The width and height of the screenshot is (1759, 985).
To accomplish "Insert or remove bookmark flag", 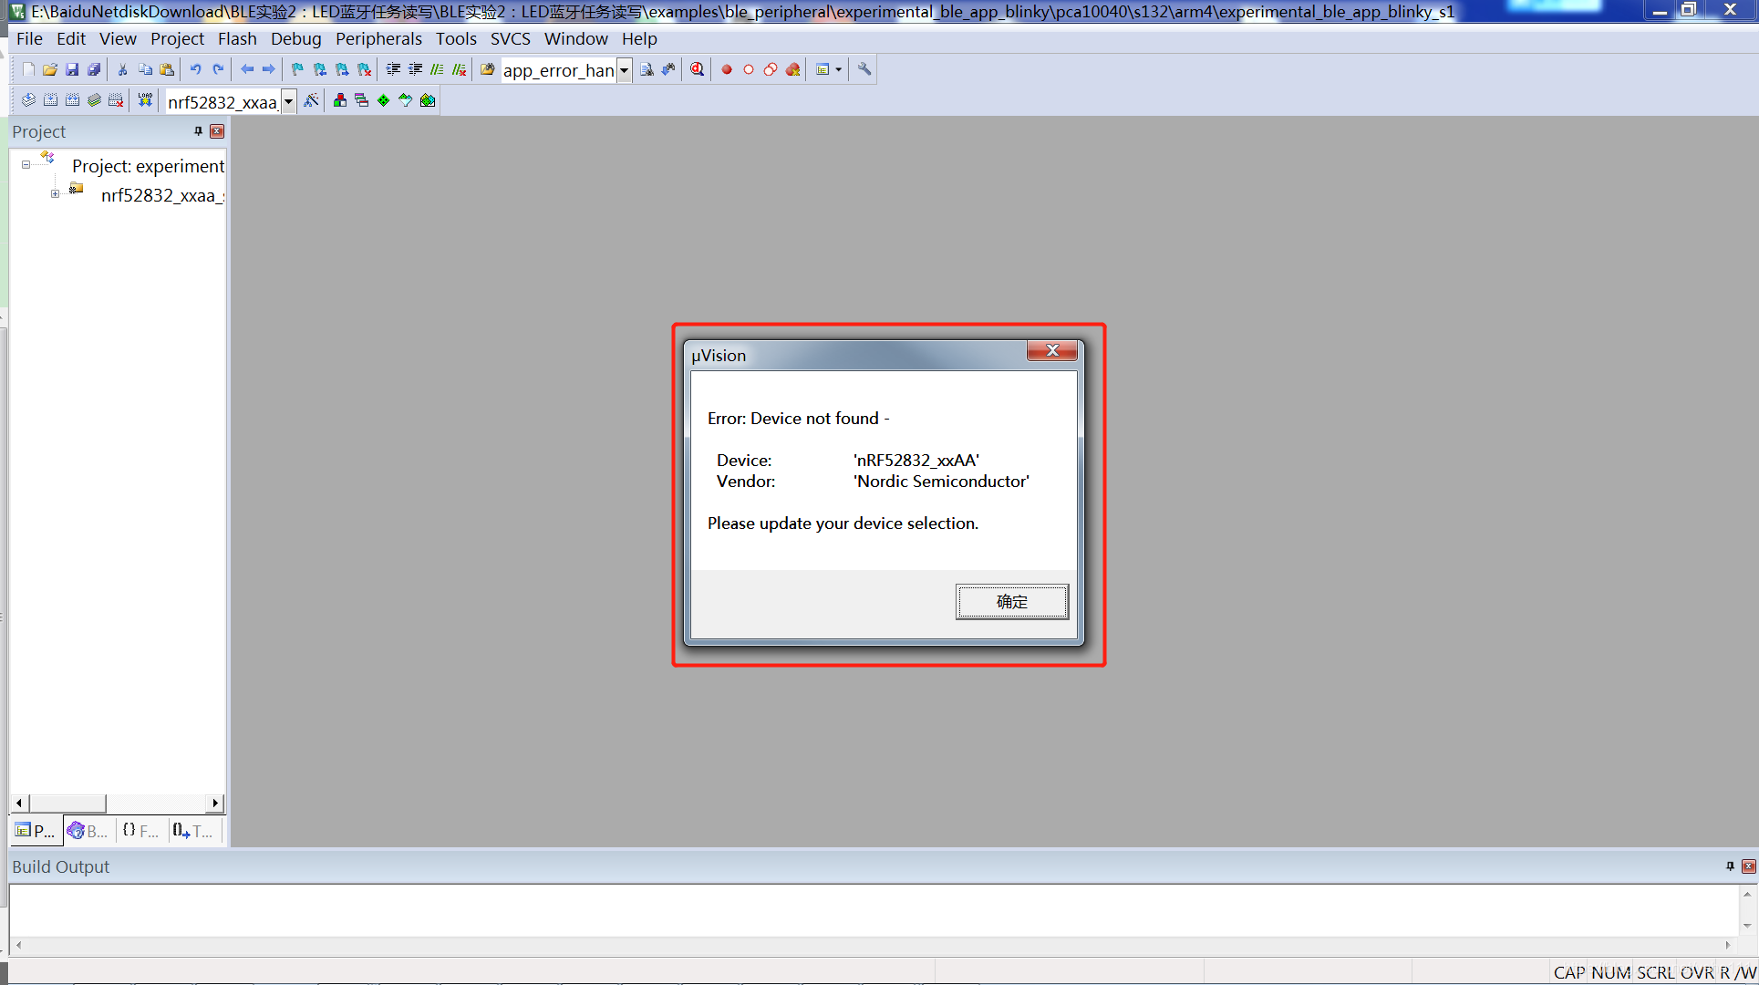I will [x=297, y=69].
